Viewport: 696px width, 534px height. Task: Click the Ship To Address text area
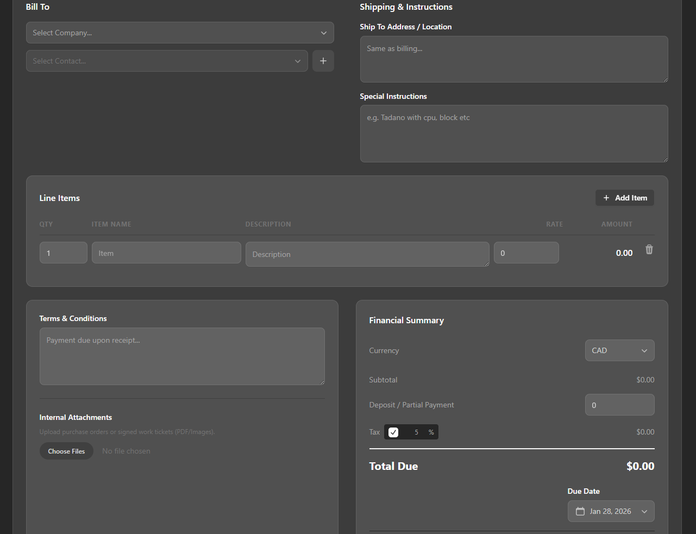click(513, 59)
